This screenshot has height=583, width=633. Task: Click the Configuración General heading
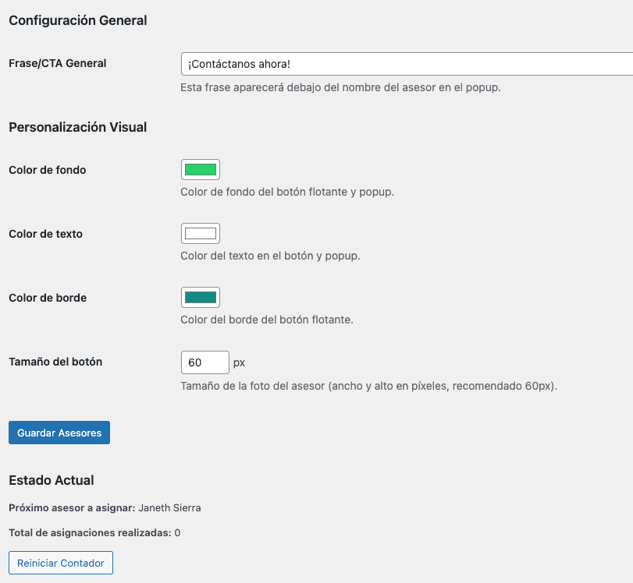[x=78, y=21]
